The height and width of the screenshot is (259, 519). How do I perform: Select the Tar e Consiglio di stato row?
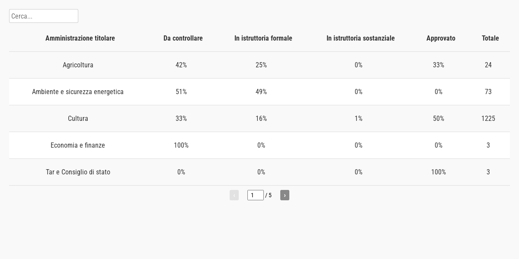click(x=78, y=172)
